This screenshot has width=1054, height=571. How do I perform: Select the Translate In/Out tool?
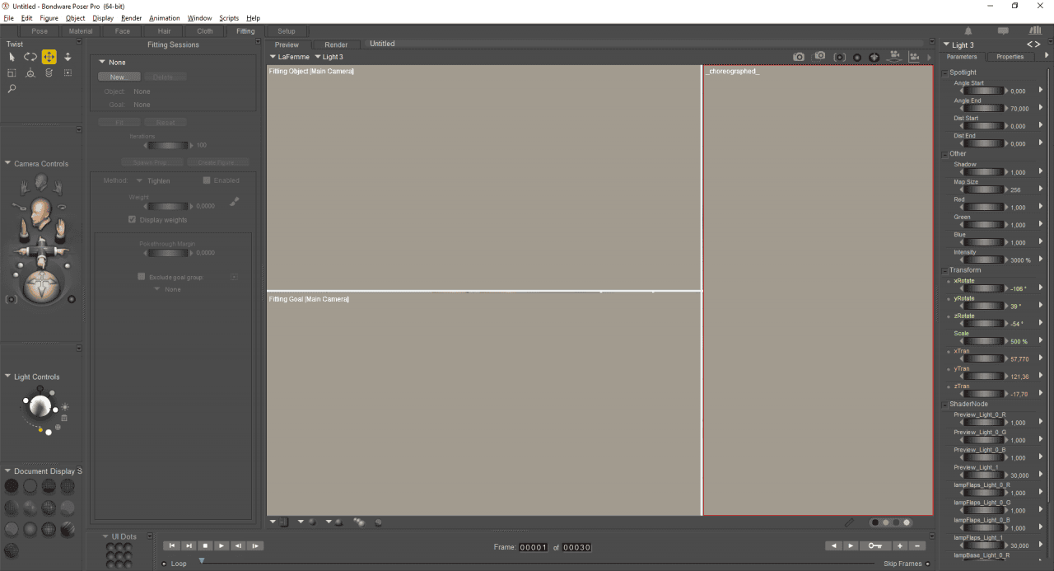[68, 56]
